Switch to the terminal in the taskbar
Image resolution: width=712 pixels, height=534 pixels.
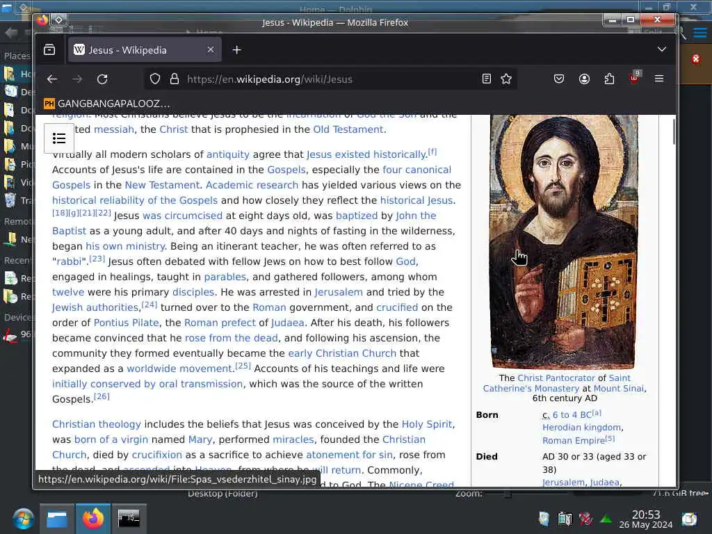129,519
